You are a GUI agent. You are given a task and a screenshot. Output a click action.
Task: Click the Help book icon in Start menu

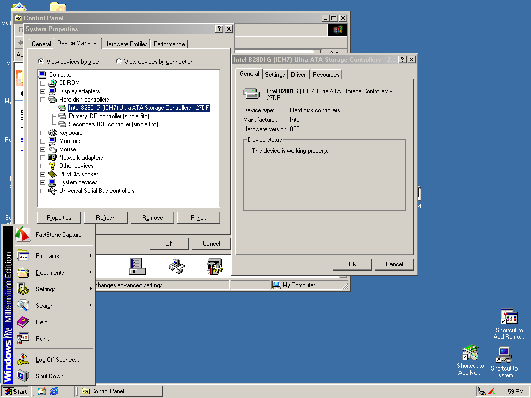click(x=23, y=322)
